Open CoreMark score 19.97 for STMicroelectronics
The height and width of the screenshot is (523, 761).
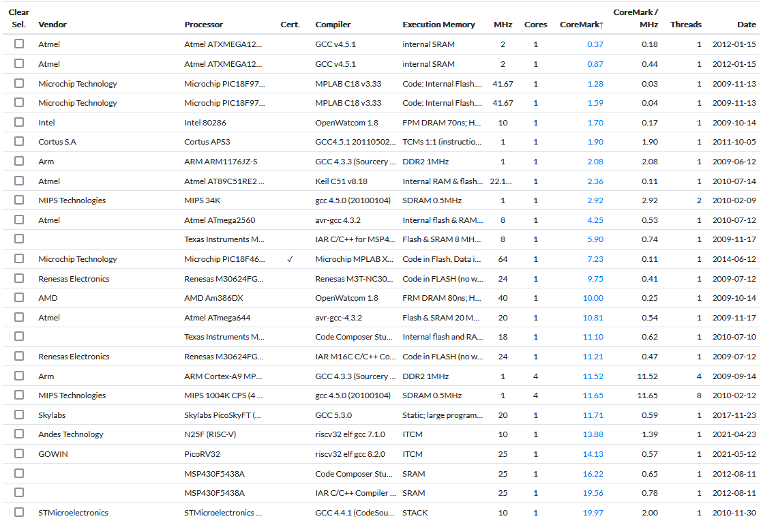coord(593,513)
